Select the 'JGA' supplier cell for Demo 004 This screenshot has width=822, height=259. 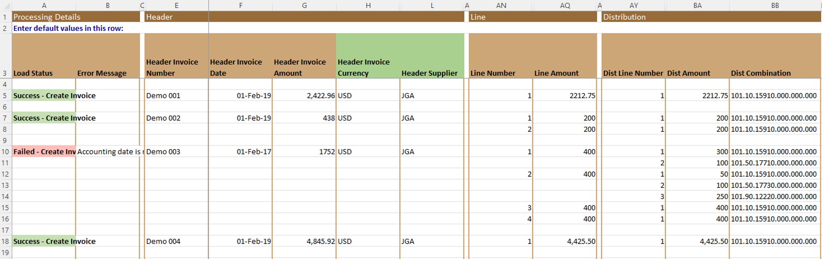[432, 241]
